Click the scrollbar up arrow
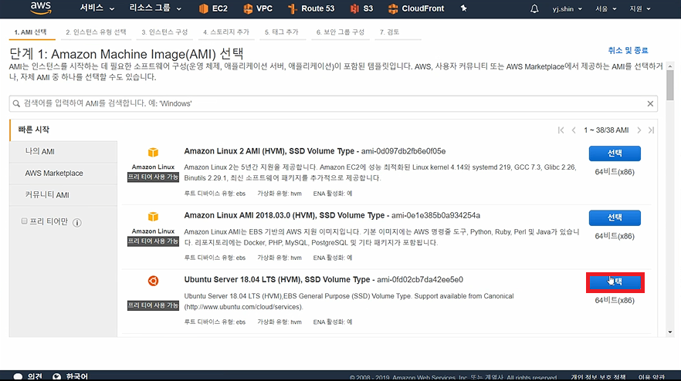Viewport: 681px width, 381px height. (670, 66)
